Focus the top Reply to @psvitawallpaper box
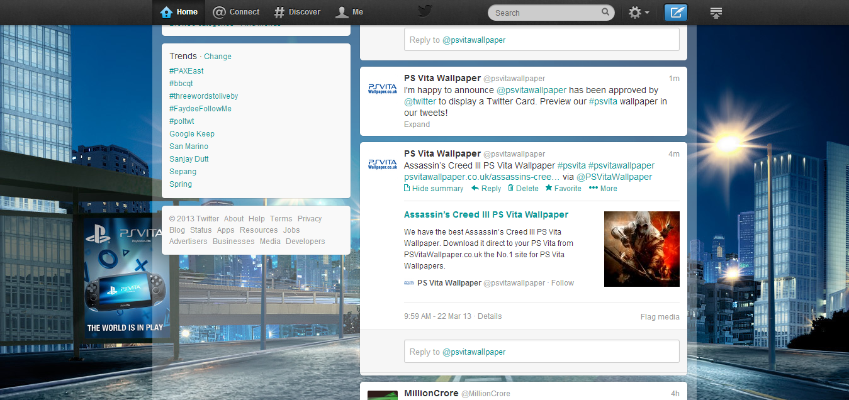Image resolution: width=849 pixels, height=400 pixels. [x=542, y=40]
